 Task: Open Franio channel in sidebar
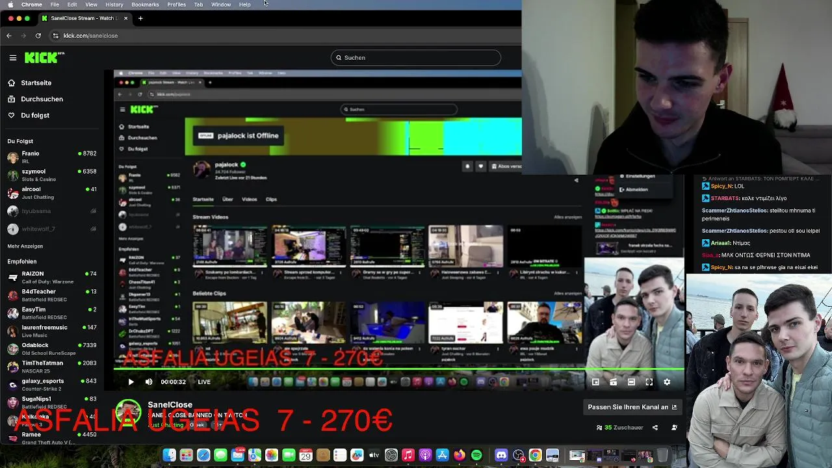52,157
